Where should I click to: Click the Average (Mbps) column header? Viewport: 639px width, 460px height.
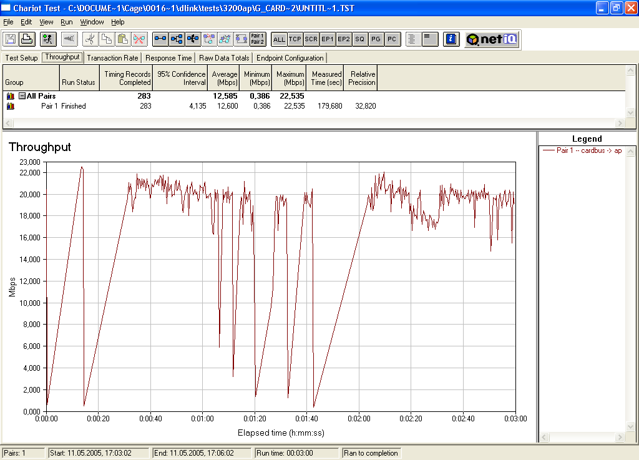tap(223, 78)
